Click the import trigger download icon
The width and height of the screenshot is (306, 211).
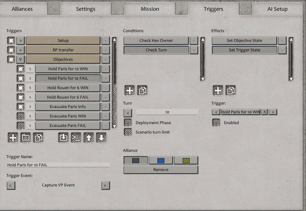(63, 138)
